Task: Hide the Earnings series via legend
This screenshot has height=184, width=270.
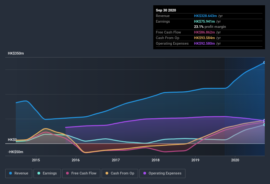Action: click(x=47, y=173)
